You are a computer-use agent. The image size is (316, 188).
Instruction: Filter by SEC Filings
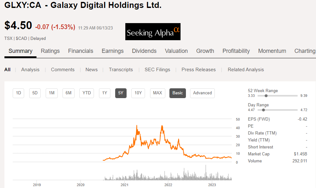coord(157,70)
